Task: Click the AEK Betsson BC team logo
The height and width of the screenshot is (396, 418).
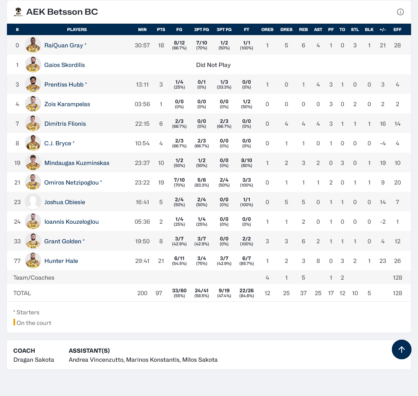Action: [18, 12]
